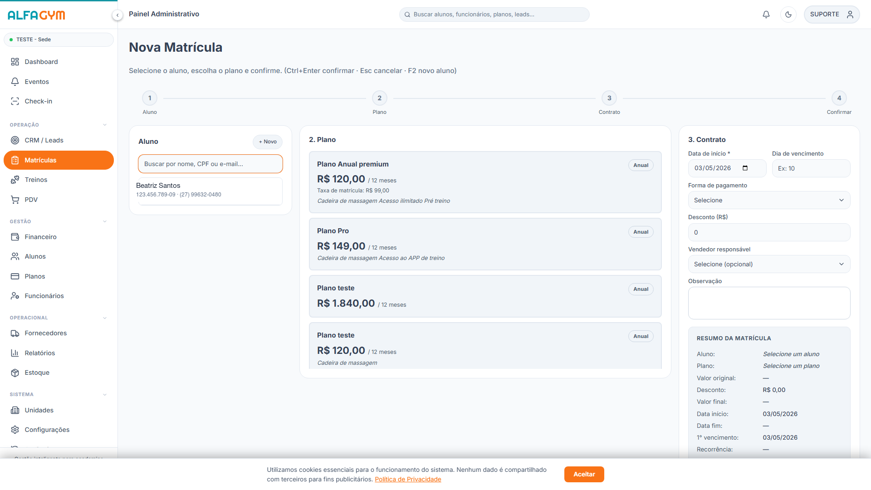Open Planos menu item

[x=59, y=276]
